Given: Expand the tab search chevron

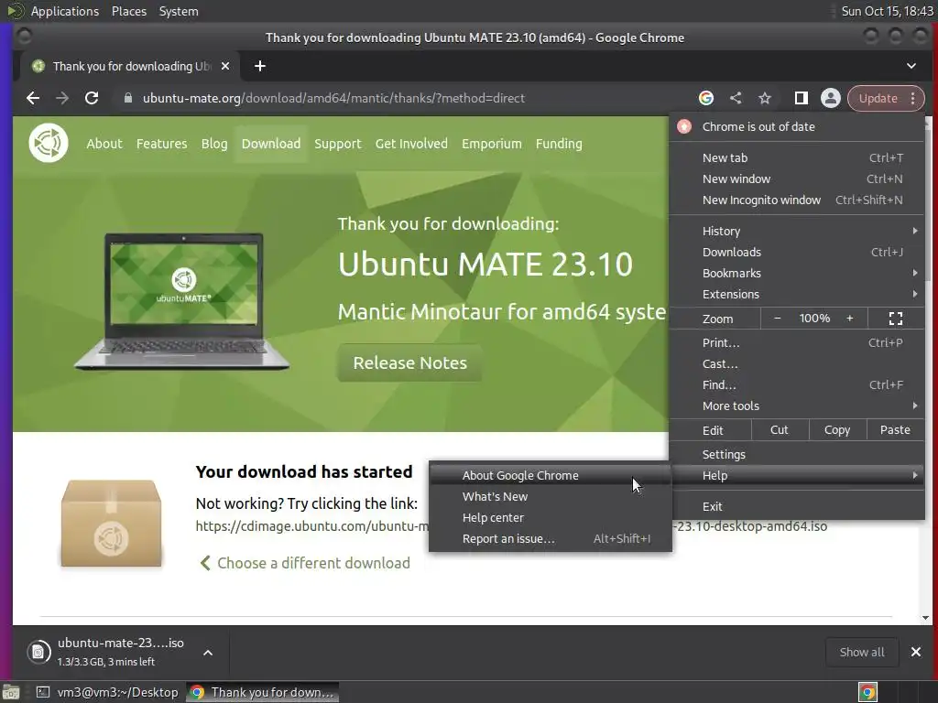Looking at the screenshot, I should [911, 66].
